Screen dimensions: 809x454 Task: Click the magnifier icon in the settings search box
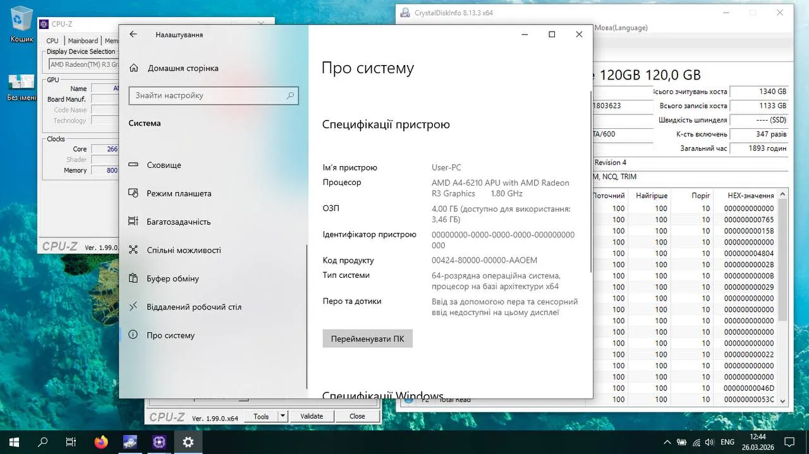coord(290,95)
